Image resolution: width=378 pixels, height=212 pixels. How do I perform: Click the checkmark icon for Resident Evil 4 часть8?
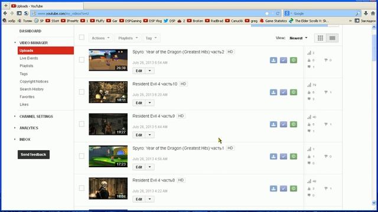tap(283, 188)
